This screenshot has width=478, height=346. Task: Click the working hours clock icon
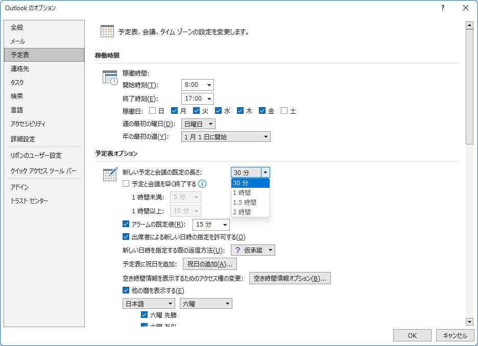point(110,78)
